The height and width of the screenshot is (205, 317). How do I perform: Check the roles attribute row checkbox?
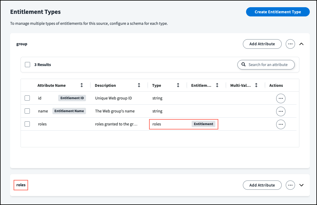point(27,124)
